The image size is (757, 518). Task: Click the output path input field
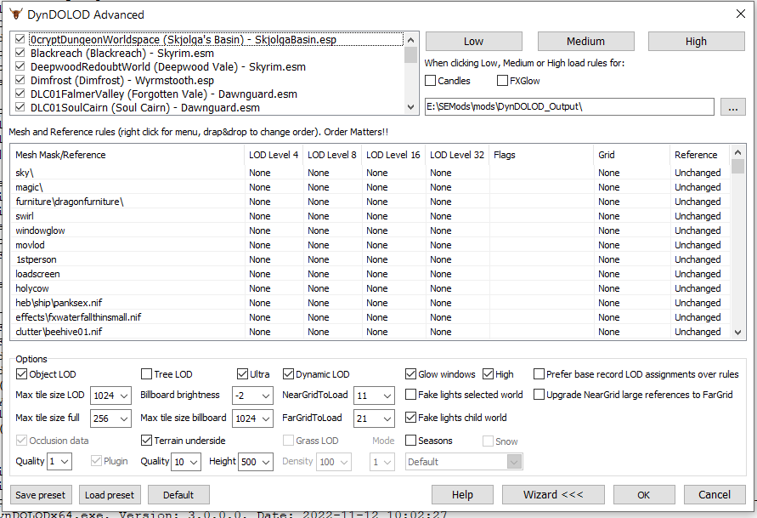click(x=569, y=106)
